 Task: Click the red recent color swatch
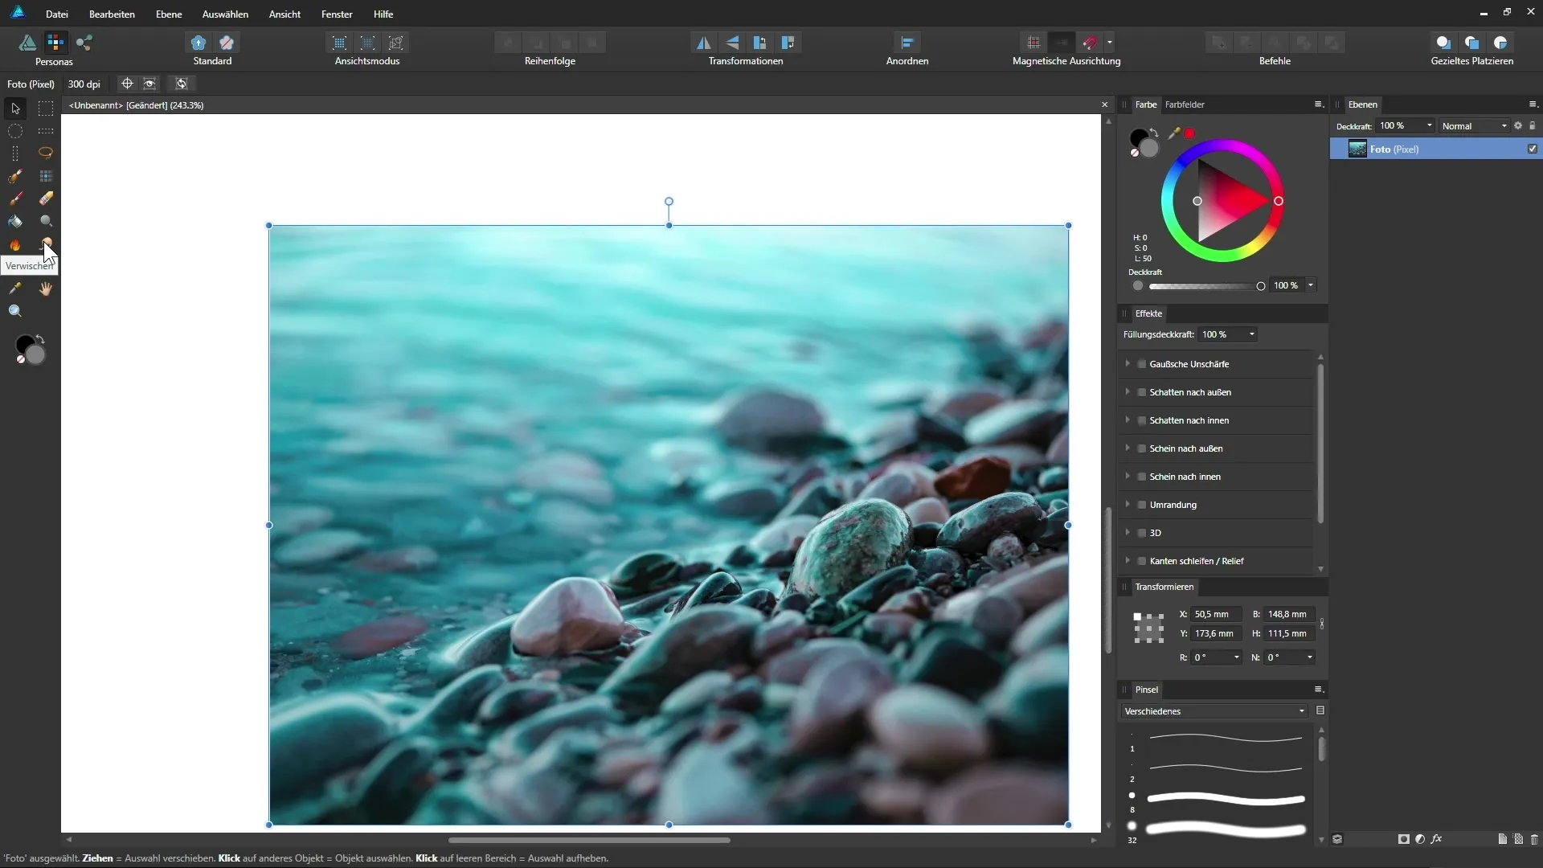click(x=1190, y=133)
